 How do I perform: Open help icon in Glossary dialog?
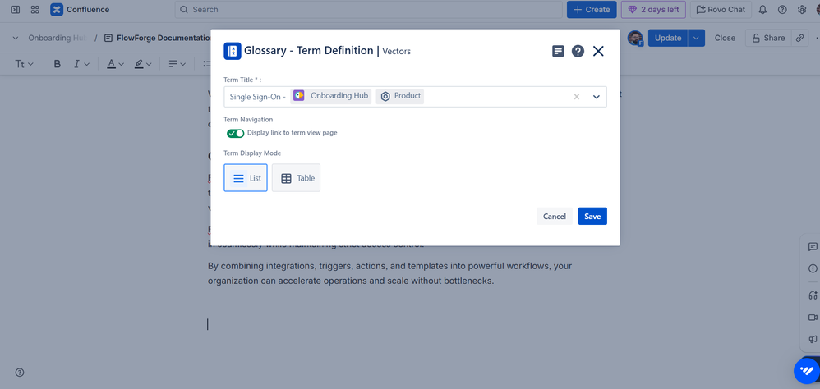coord(578,51)
